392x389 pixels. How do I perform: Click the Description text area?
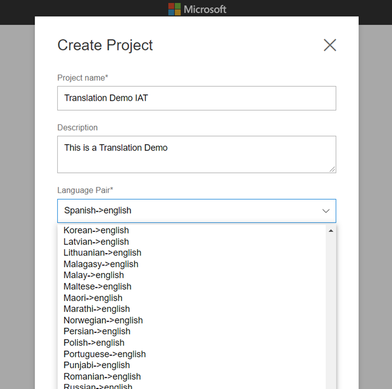196,154
